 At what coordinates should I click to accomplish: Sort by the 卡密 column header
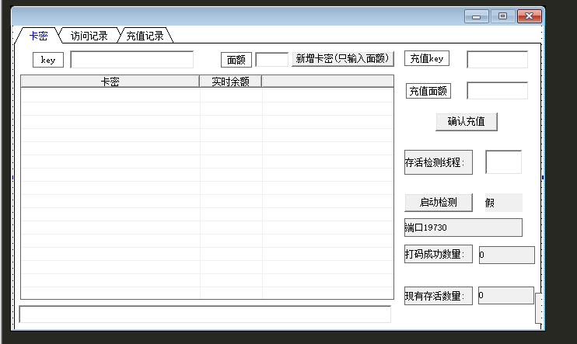pyautogui.click(x=110, y=82)
